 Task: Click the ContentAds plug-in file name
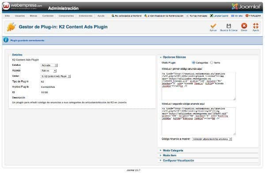click(48, 87)
